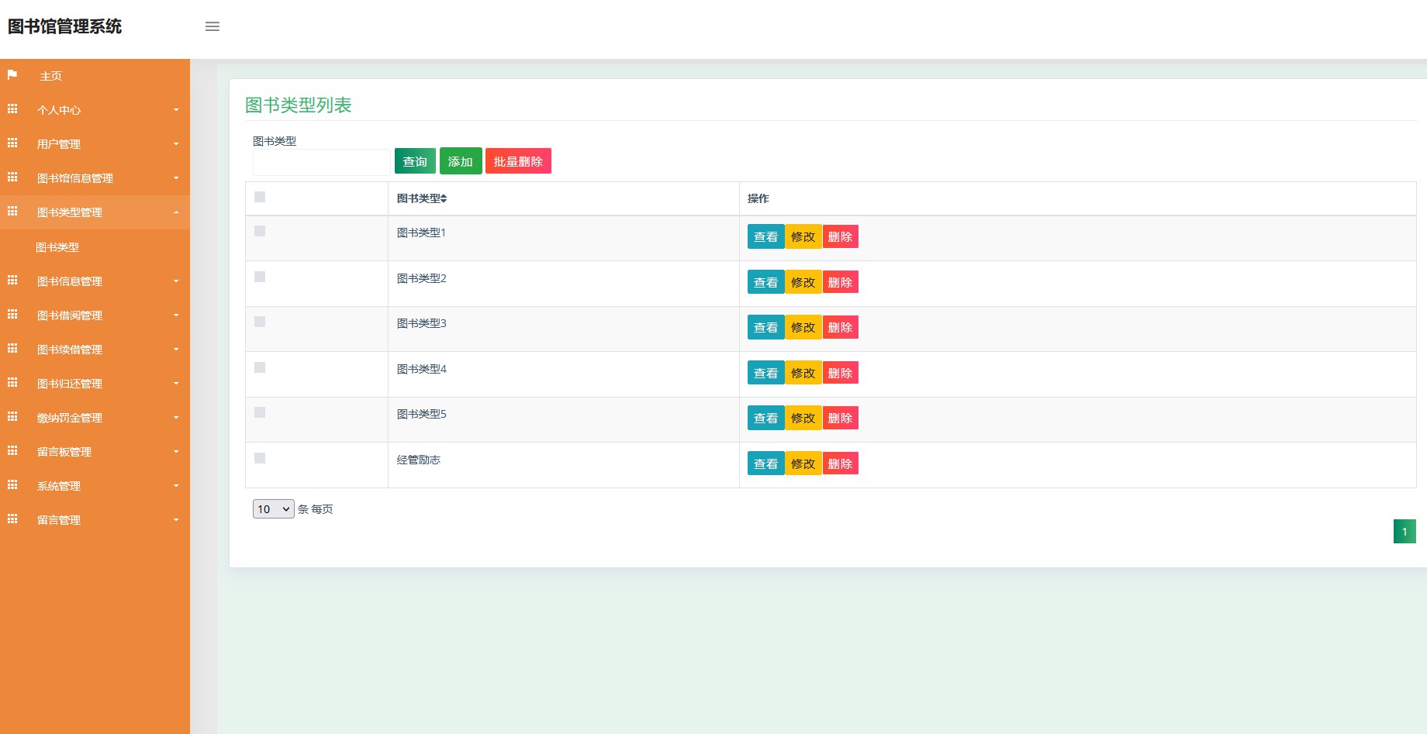Screen dimensions: 1427x734
Task: Click 删除 for 图书类型5
Action: coord(840,418)
